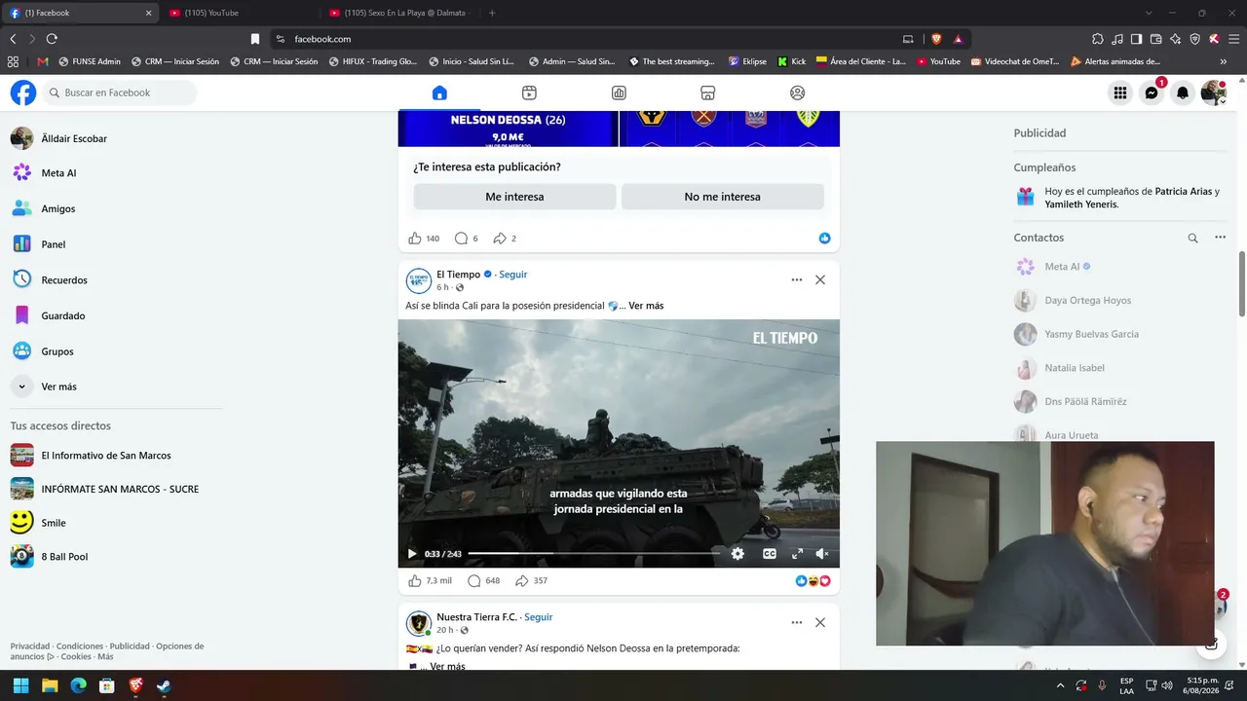Click the Buscar en Facebook search box
Screen dimensions: 1247x701
[x=120, y=92]
